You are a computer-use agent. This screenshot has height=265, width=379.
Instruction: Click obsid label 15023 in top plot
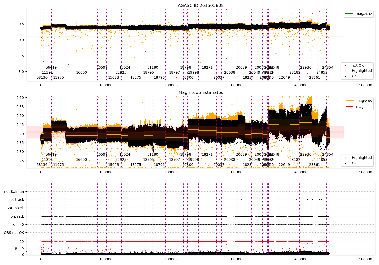[x=114, y=78]
